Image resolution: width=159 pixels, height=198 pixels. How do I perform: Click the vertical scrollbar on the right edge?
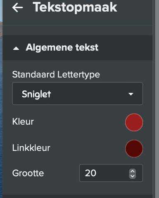tap(157, 99)
